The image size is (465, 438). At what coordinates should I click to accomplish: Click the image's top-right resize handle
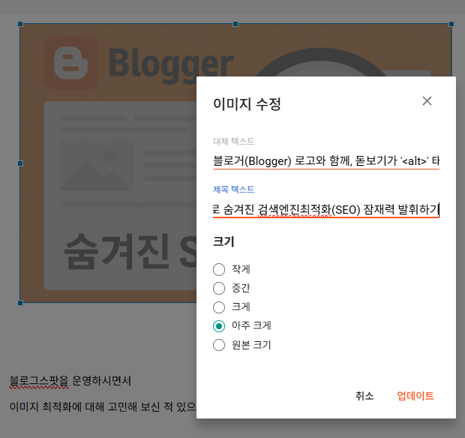(451, 24)
